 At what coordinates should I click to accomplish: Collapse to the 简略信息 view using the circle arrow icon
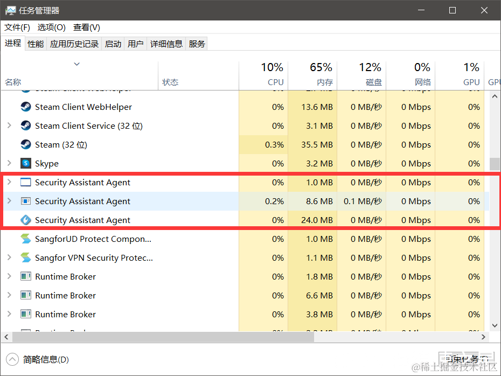(x=12, y=359)
